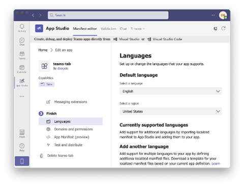Switch to the Manifest editor tab
The height and width of the screenshot is (186, 244).
pyautogui.click(x=85, y=29)
